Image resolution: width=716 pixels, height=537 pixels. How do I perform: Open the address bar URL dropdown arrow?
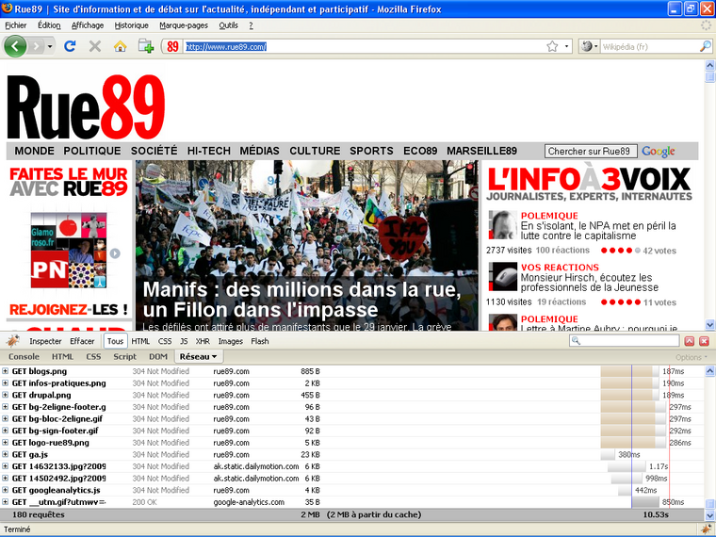(566, 46)
